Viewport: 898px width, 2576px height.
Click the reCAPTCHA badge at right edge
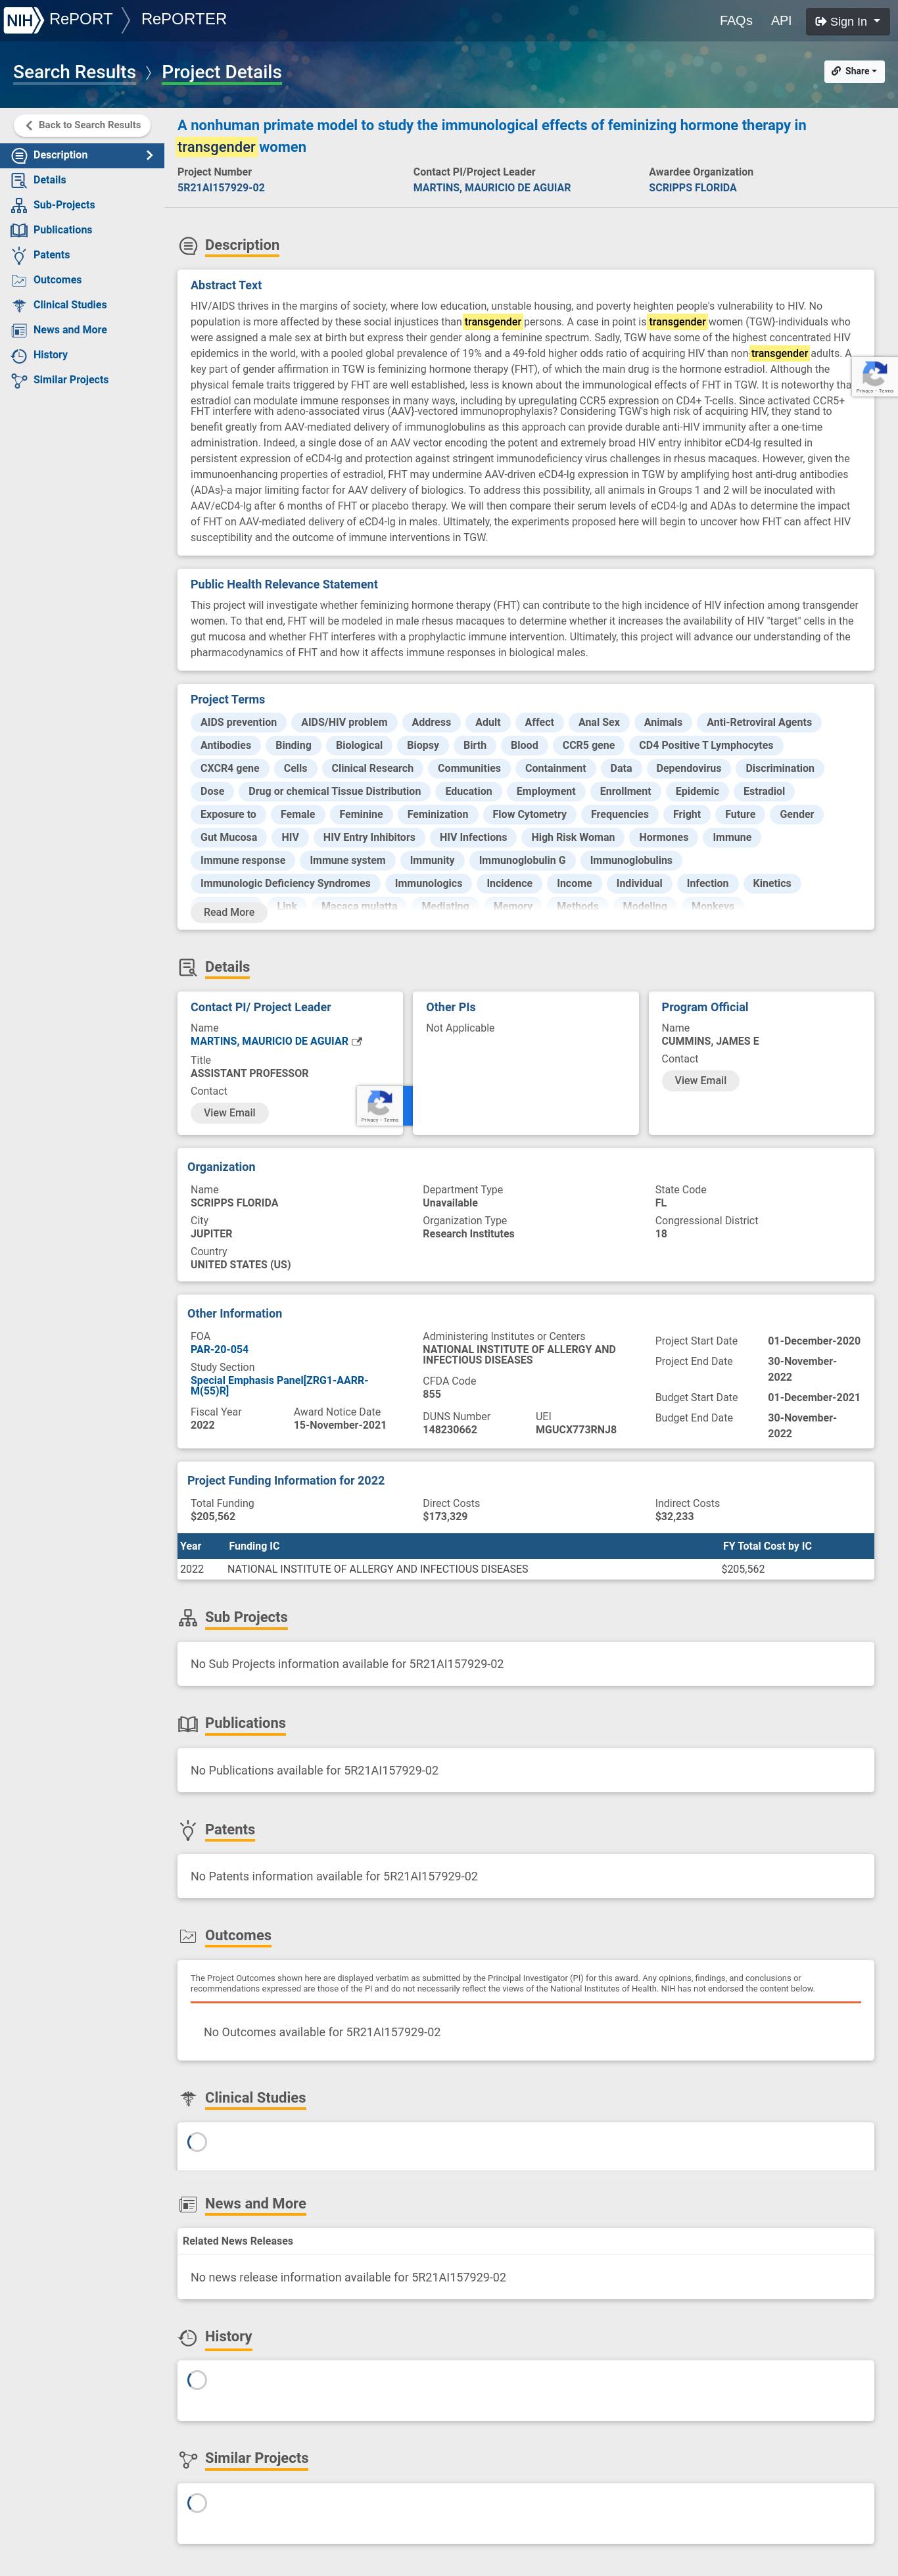tap(876, 377)
